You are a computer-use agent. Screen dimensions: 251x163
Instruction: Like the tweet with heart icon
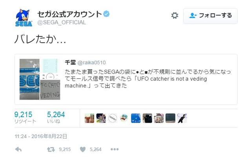click(83, 149)
